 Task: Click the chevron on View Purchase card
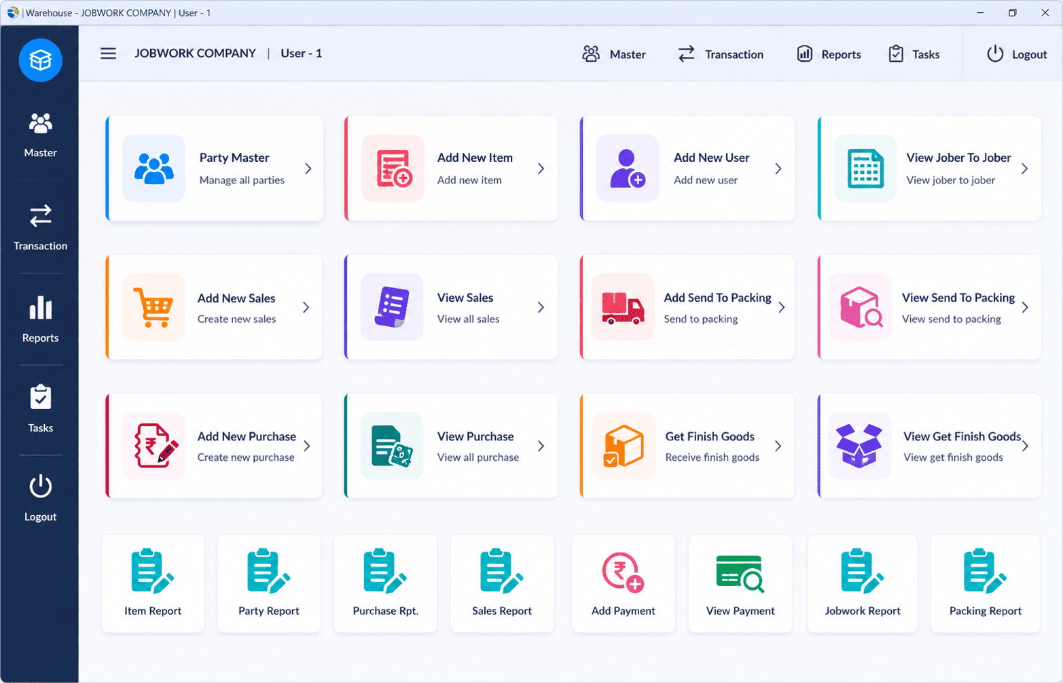[x=541, y=446]
